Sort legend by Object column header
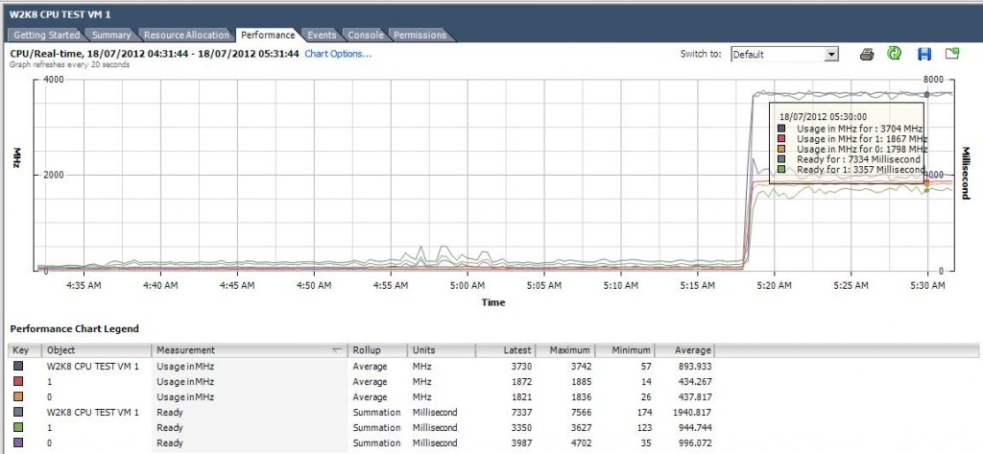Image resolution: width=983 pixels, height=454 pixels. [x=97, y=350]
